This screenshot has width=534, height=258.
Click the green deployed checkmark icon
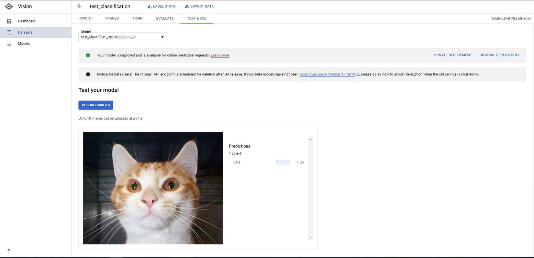click(x=88, y=55)
